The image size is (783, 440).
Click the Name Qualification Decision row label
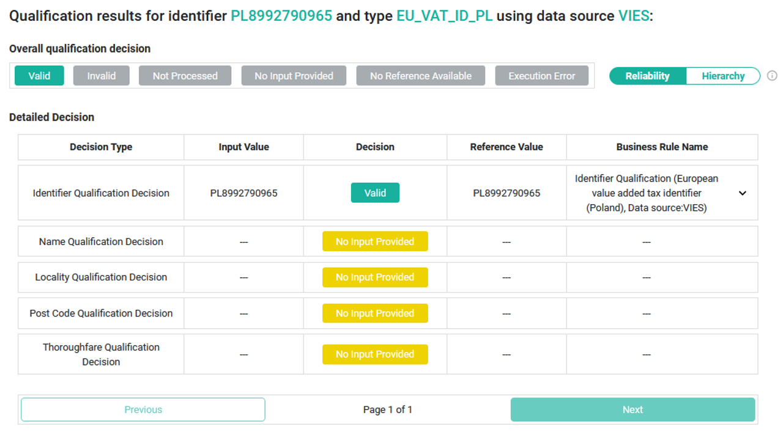point(101,241)
